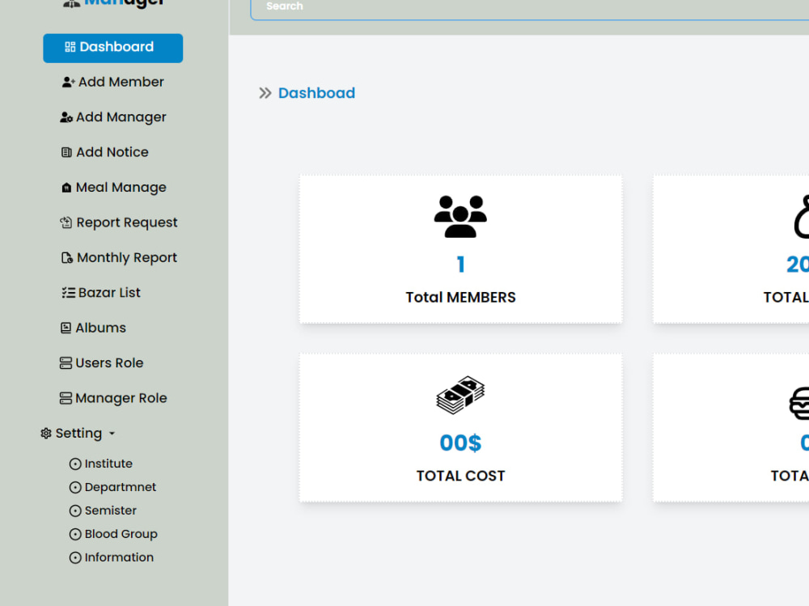The height and width of the screenshot is (606, 809).
Task: Click the stacked cash money icon
Action: click(460, 395)
